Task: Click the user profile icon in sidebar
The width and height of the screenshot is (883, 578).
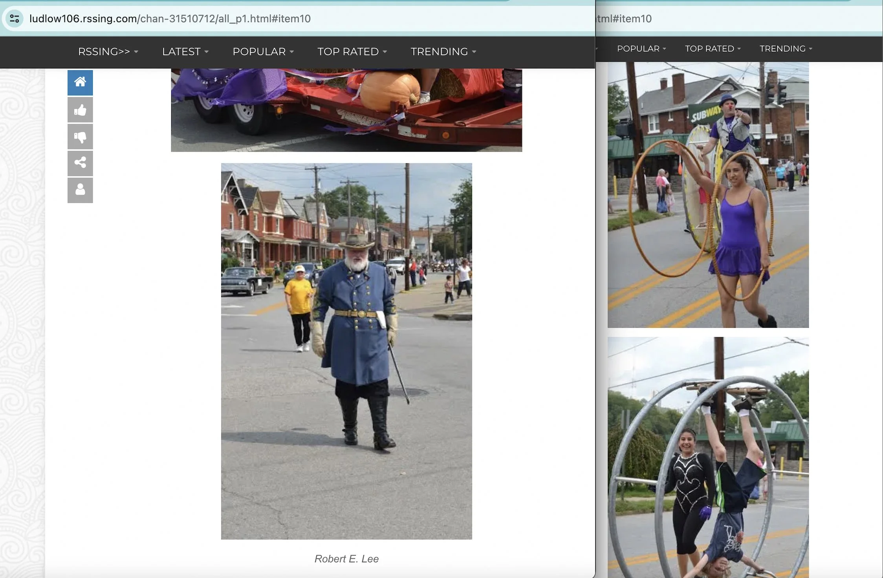Action: click(x=80, y=190)
